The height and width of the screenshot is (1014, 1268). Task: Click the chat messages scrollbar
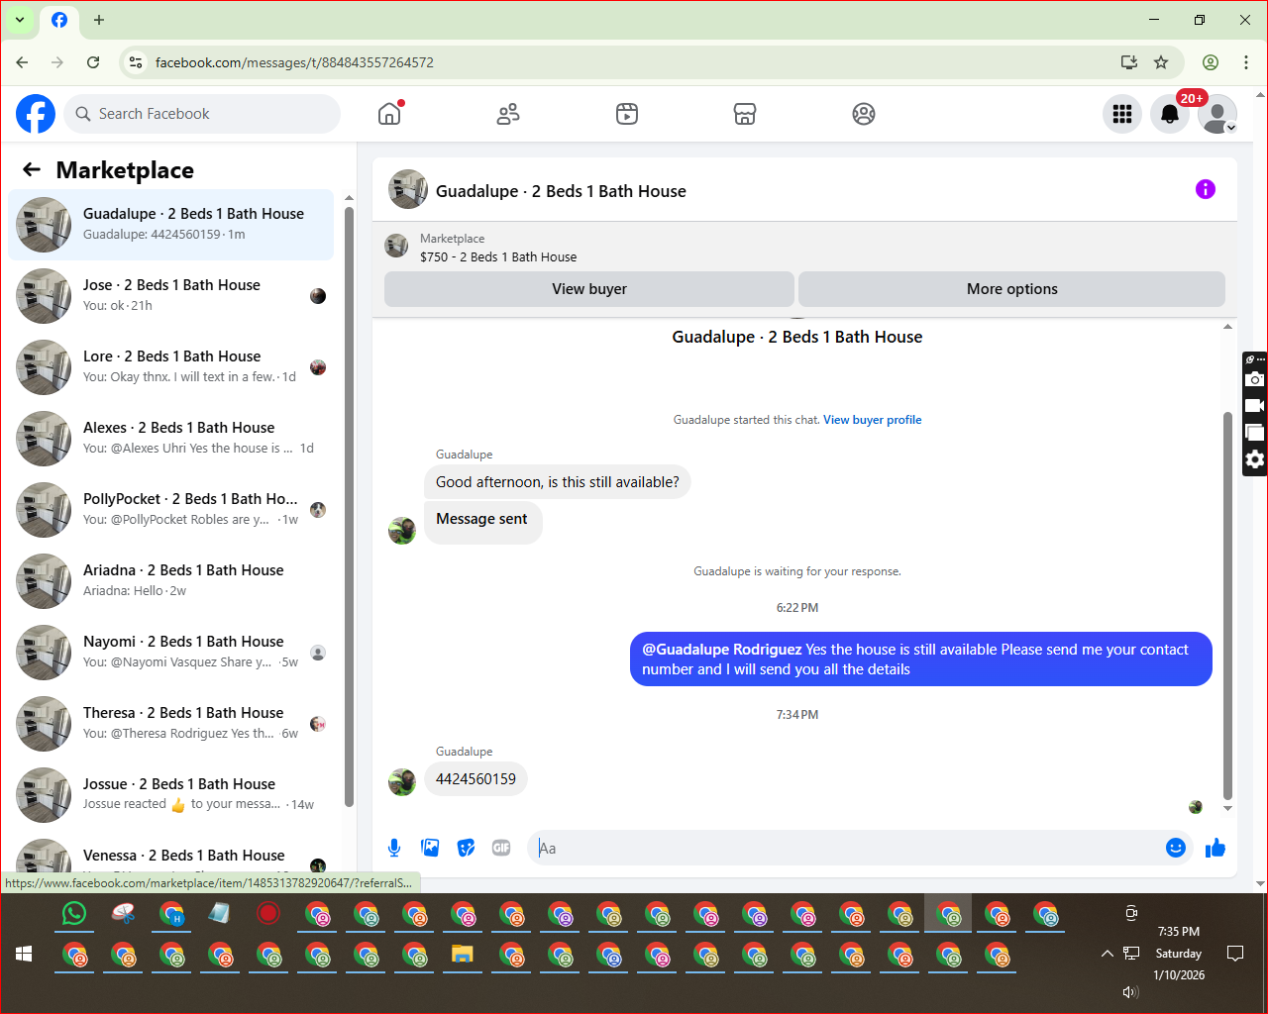1228,604
